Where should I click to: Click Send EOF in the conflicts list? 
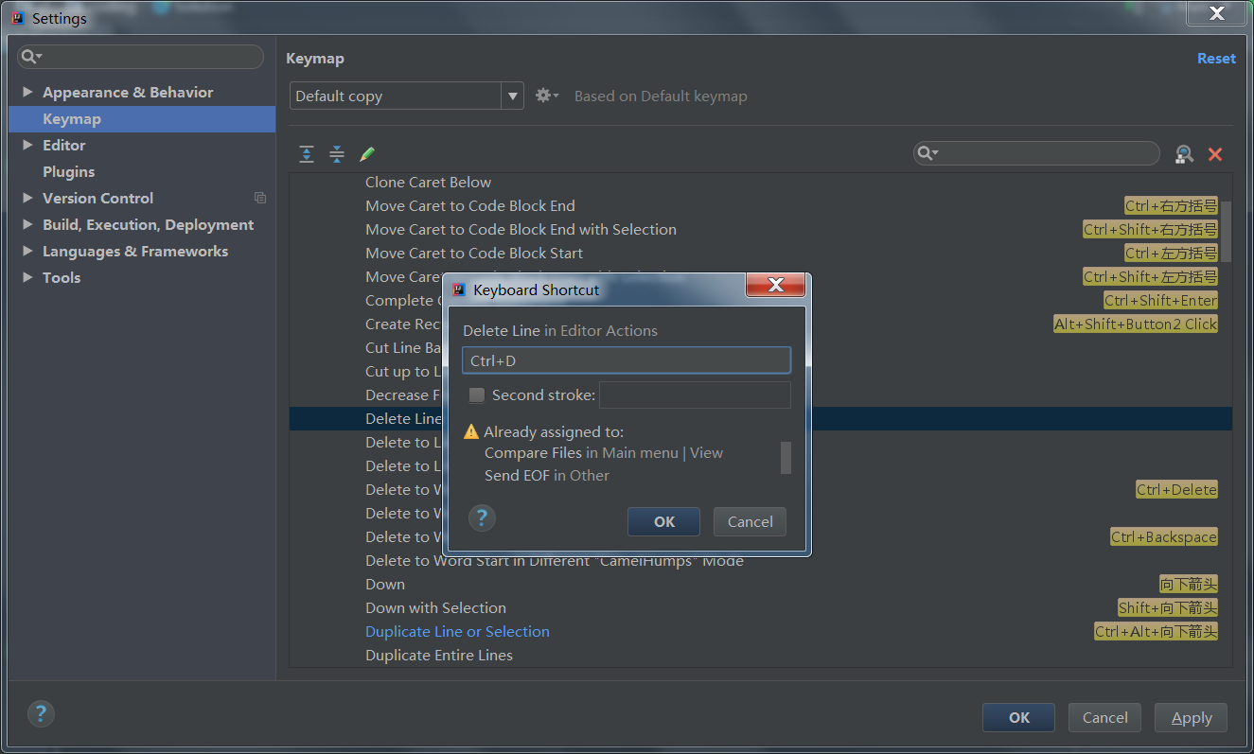[517, 476]
